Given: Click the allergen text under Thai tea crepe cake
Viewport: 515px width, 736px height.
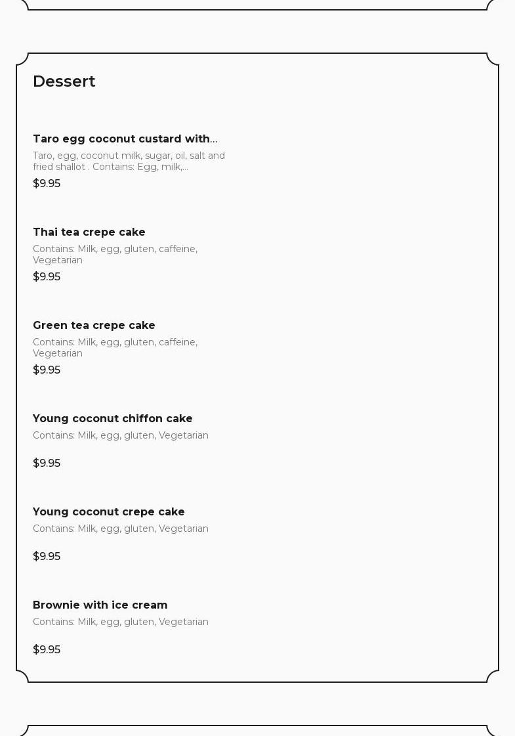Looking at the screenshot, I should pos(115,255).
